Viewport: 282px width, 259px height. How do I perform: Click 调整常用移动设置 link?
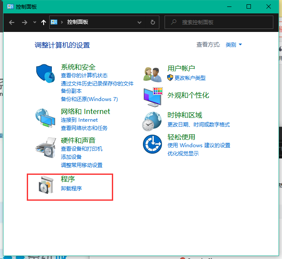[82, 165]
